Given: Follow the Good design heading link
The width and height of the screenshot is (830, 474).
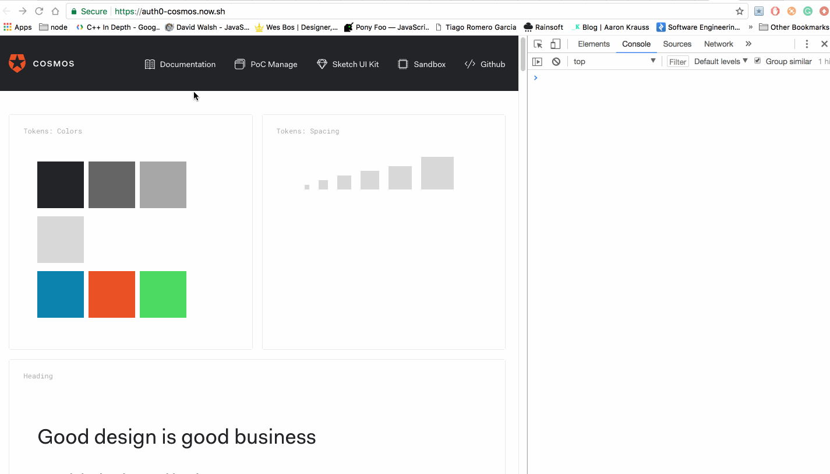Looking at the screenshot, I should pyautogui.click(x=176, y=437).
